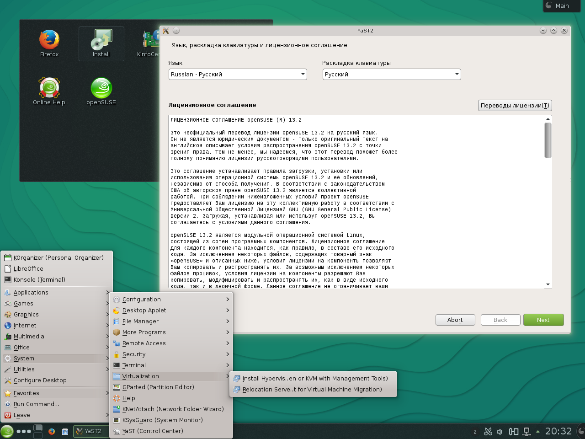585x439 pixels.
Task: Click the Next button to continue installation
Action: coord(543,320)
